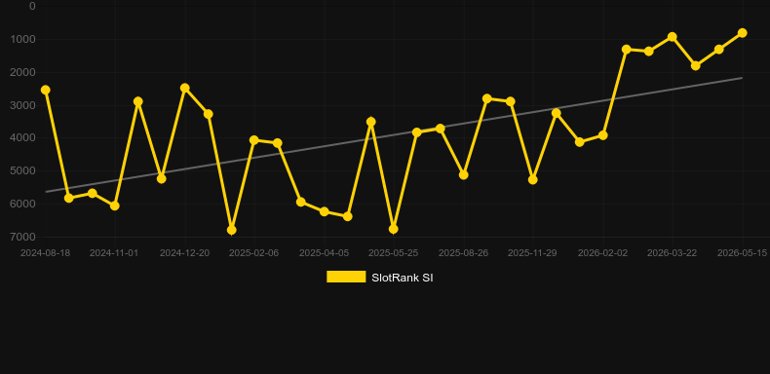This screenshot has width=770, height=374.
Task: Click the y-axis value '0'
Action: click(32, 7)
